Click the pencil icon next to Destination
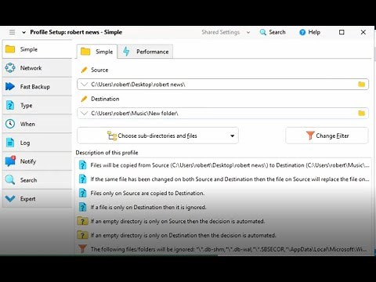The height and width of the screenshot is (282, 376). [84, 99]
